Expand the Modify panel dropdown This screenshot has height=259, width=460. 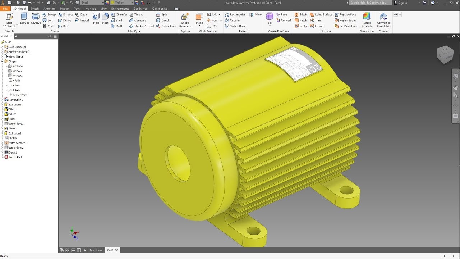pyautogui.click(x=134, y=31)
